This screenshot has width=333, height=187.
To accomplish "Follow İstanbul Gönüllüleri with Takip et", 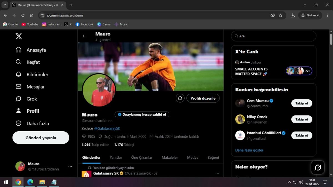I will tap(302, 135).
